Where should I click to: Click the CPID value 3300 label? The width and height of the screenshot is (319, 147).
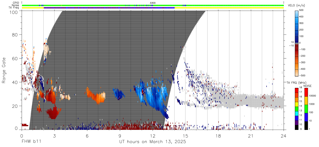[153, 3]
